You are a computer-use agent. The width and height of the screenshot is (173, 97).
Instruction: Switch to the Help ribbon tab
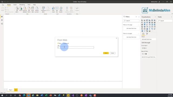tap(34, 5)
